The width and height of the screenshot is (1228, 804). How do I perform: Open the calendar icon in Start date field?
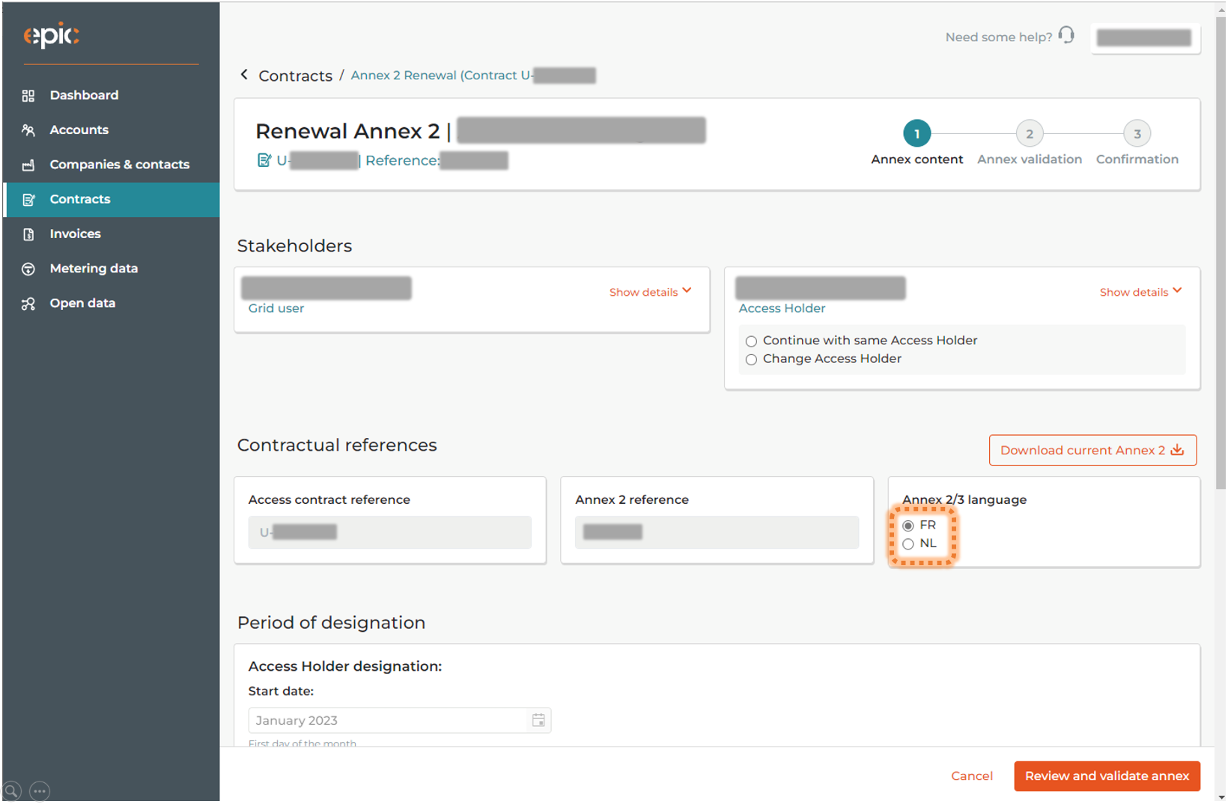click(538, 720)
